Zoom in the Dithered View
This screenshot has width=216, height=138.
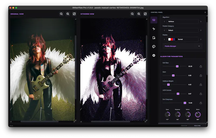tap(139, 14)
